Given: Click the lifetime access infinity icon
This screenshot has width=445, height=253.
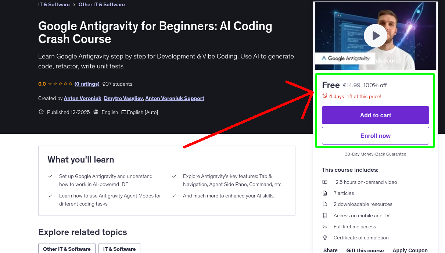Looking at the screenshot, I should pos(325,226).
